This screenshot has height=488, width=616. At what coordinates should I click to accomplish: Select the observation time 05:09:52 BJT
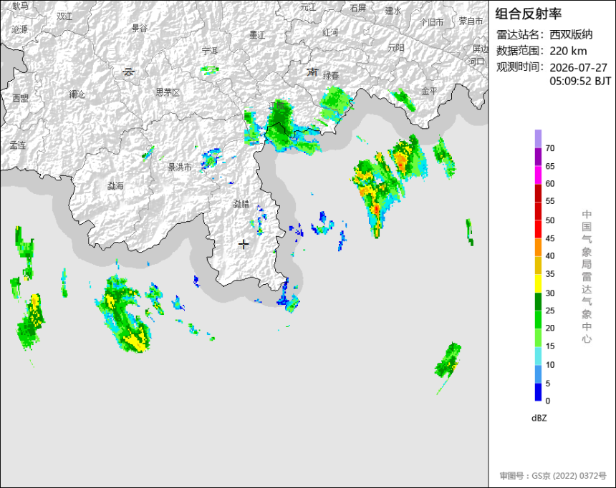coord(580,82)
